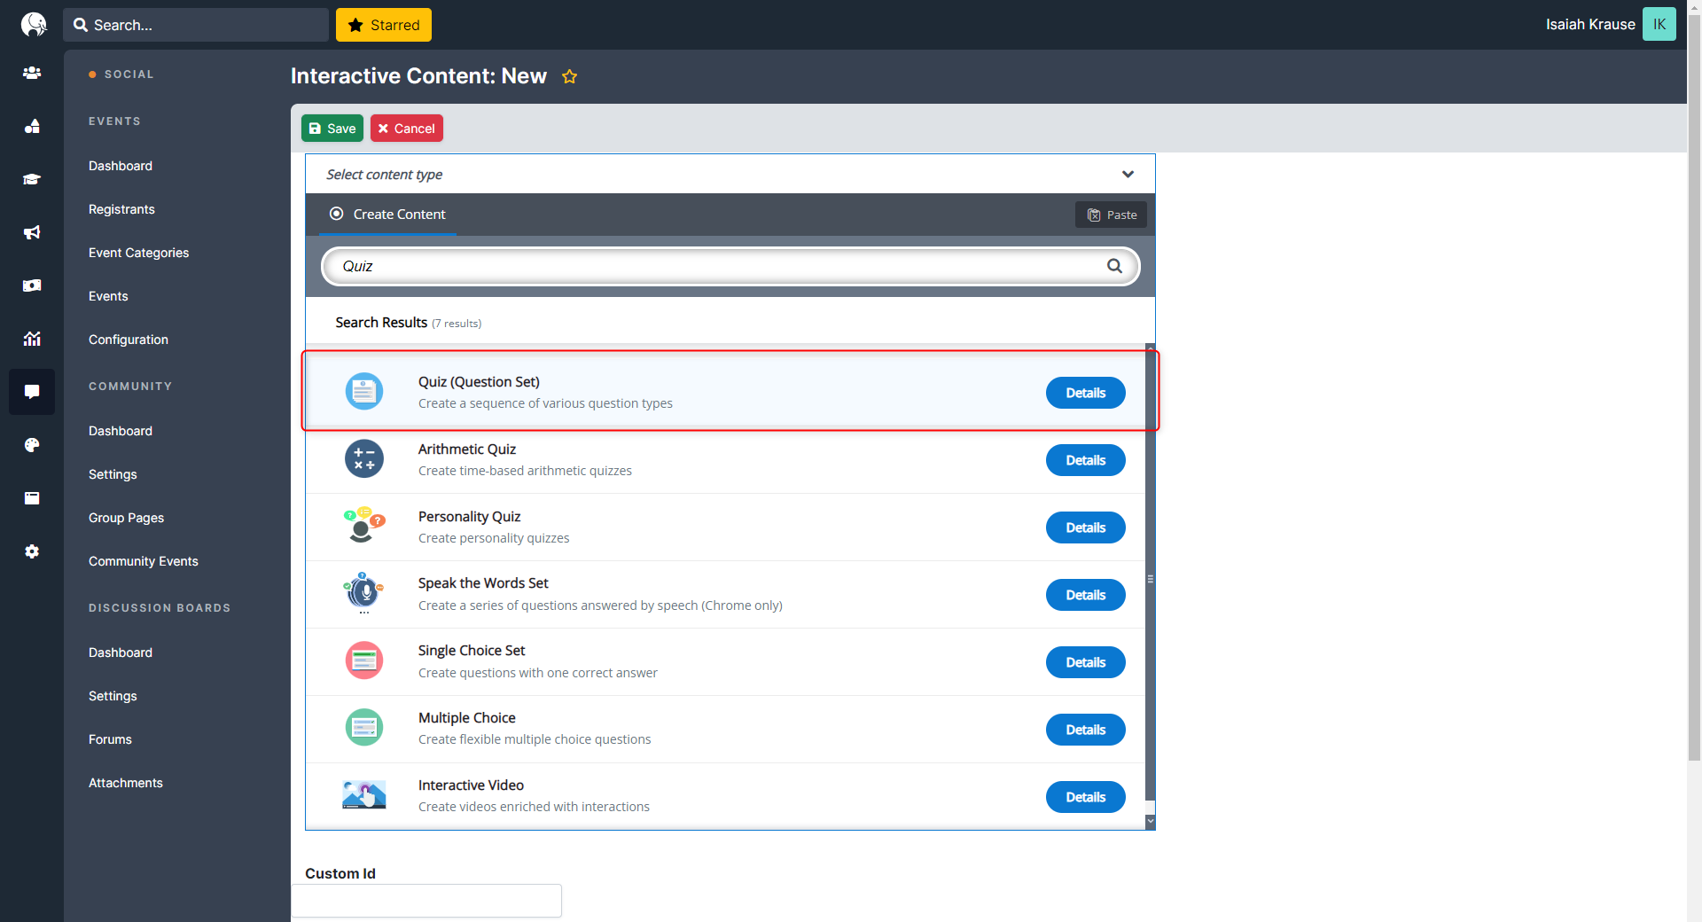This screenshot has height=922, width=1702.
Task: Open the Starred list button
Action: (x=384, y=25)
